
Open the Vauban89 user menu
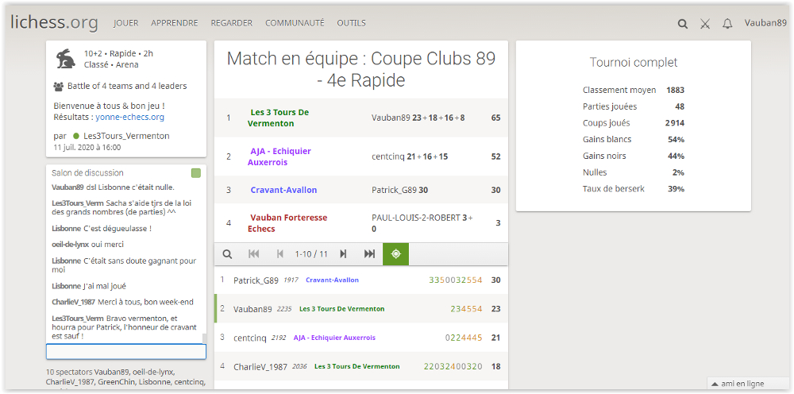tap(765, 23)
